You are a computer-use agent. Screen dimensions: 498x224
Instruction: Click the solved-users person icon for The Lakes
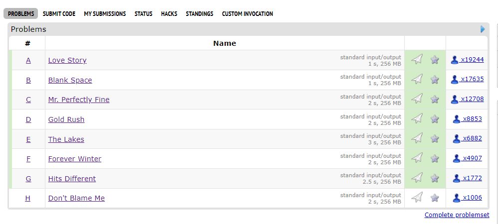(457, 138)
